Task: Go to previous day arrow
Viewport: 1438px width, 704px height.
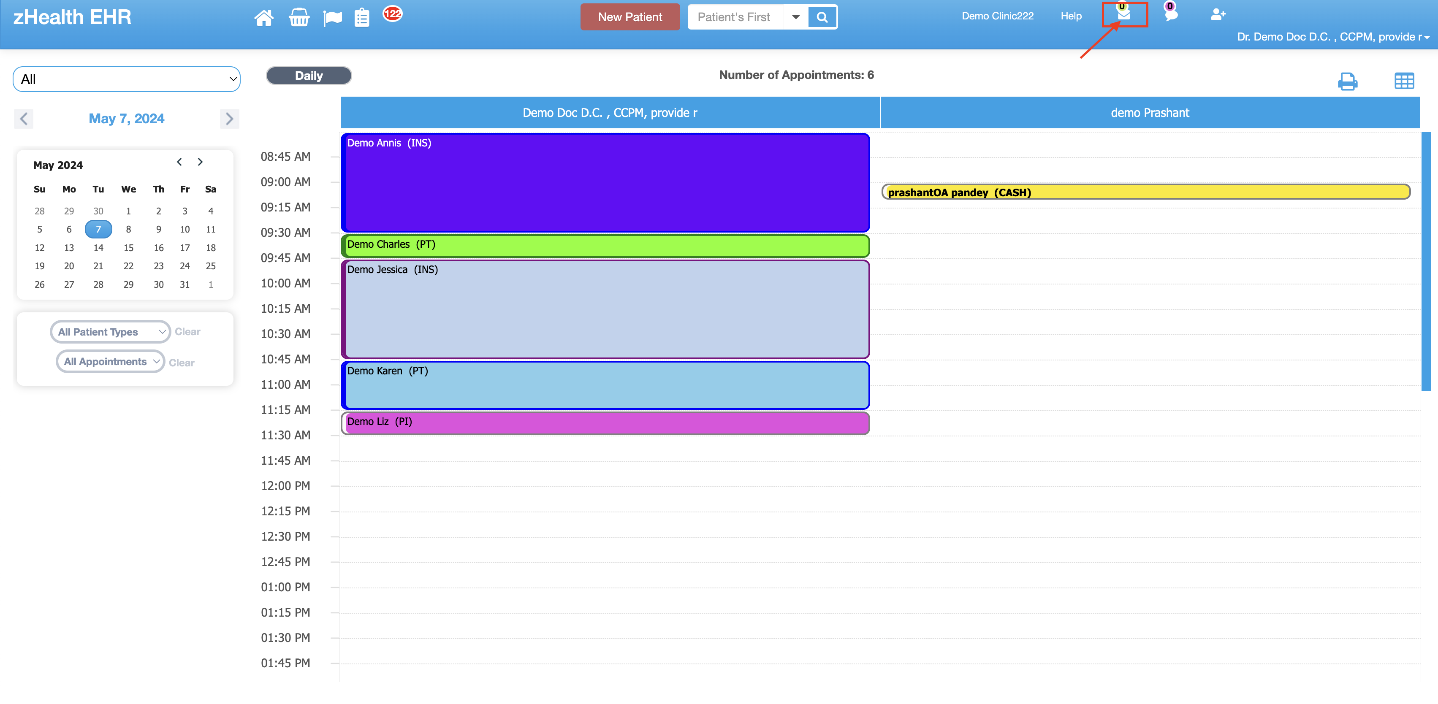Action: click(x=24, y=119)
